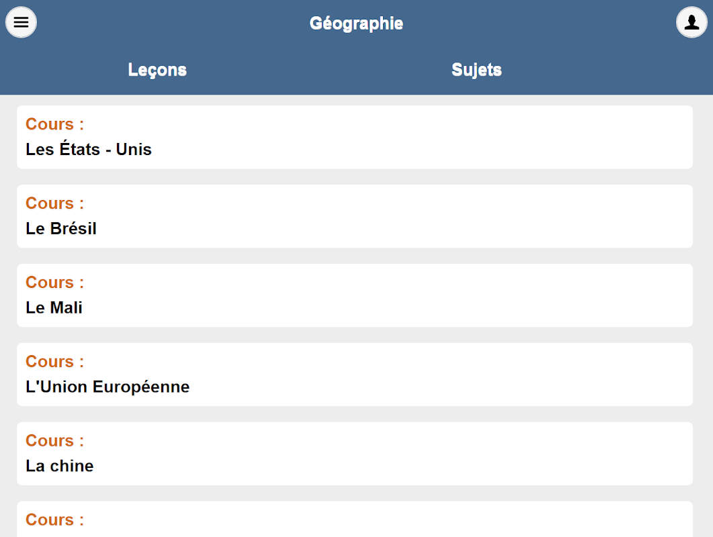Open the user profile icon

(691, 23)
